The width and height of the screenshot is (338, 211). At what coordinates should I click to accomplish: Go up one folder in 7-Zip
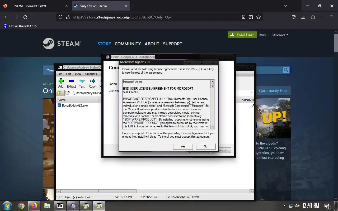(59, 93)
